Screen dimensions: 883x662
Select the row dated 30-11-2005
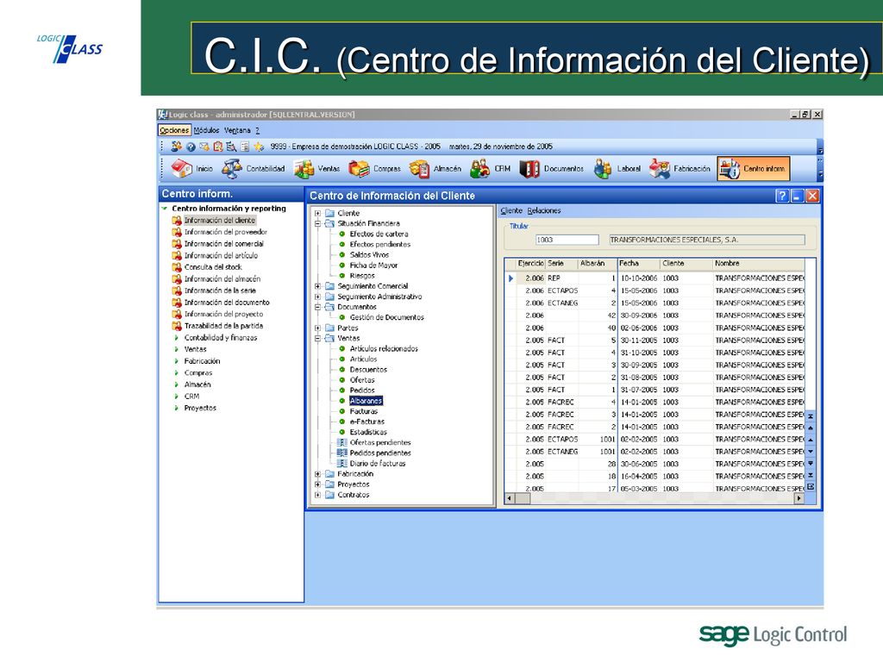pyautogui.click(x=655, y=340)
